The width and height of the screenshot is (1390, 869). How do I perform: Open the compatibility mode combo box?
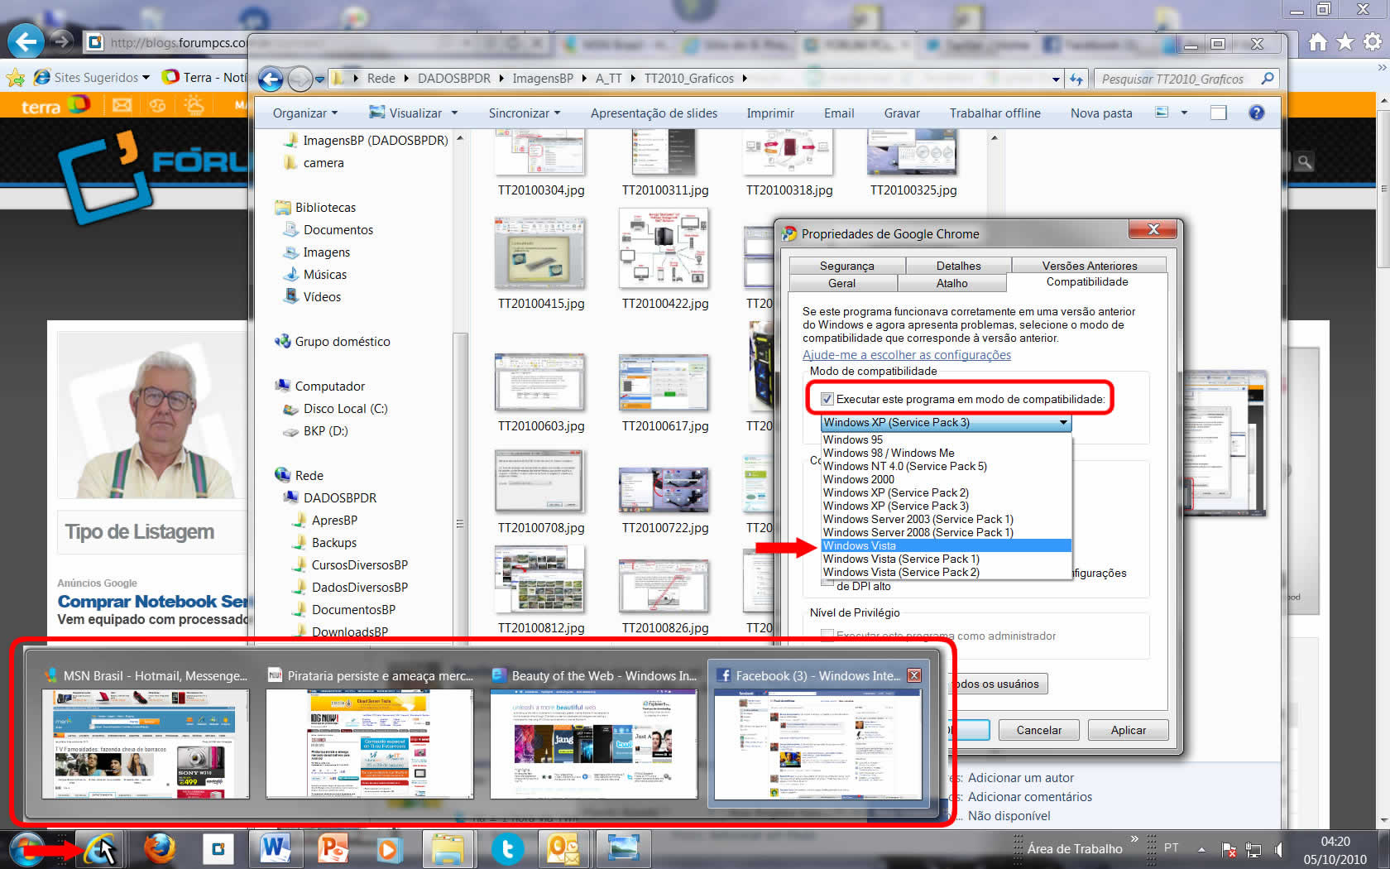point(946,422)
